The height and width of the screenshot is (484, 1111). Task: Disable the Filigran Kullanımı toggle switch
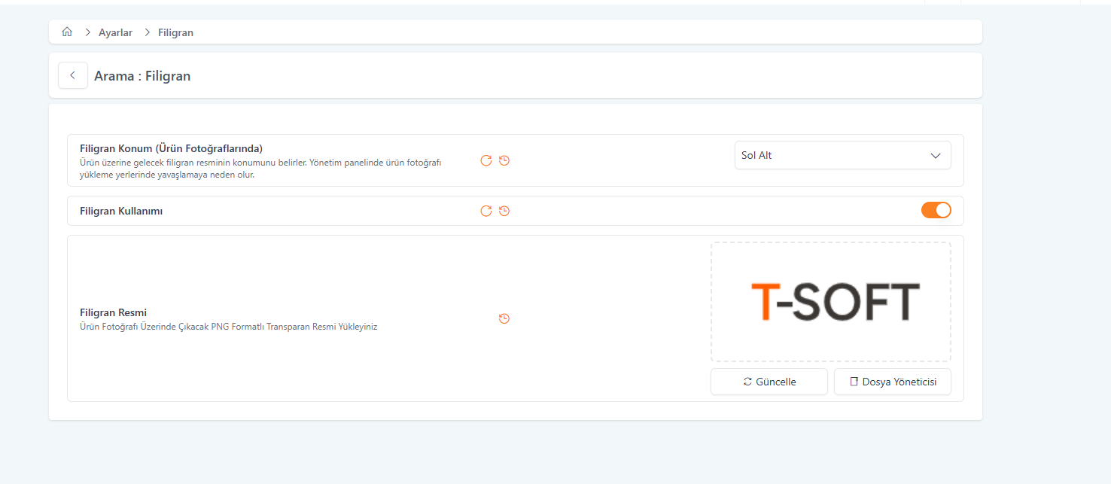936,211
